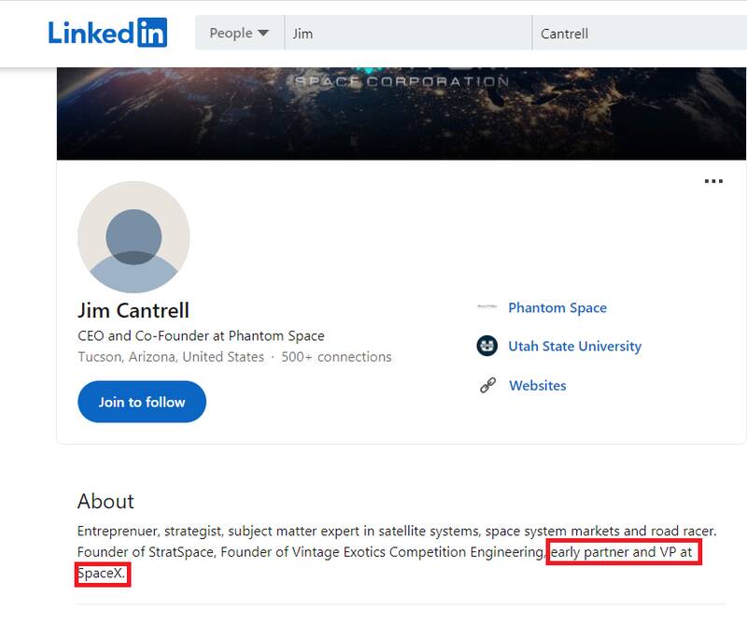The width and height of the screenshot is (747, 624).
Task: Click the highlighted early partner and VP text
Action: (622, 552)
